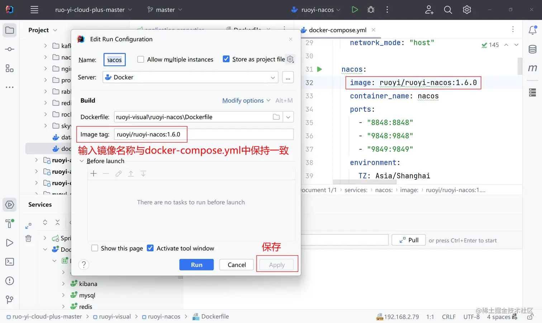Open Notifications bell icon

(x=533, y=30)
